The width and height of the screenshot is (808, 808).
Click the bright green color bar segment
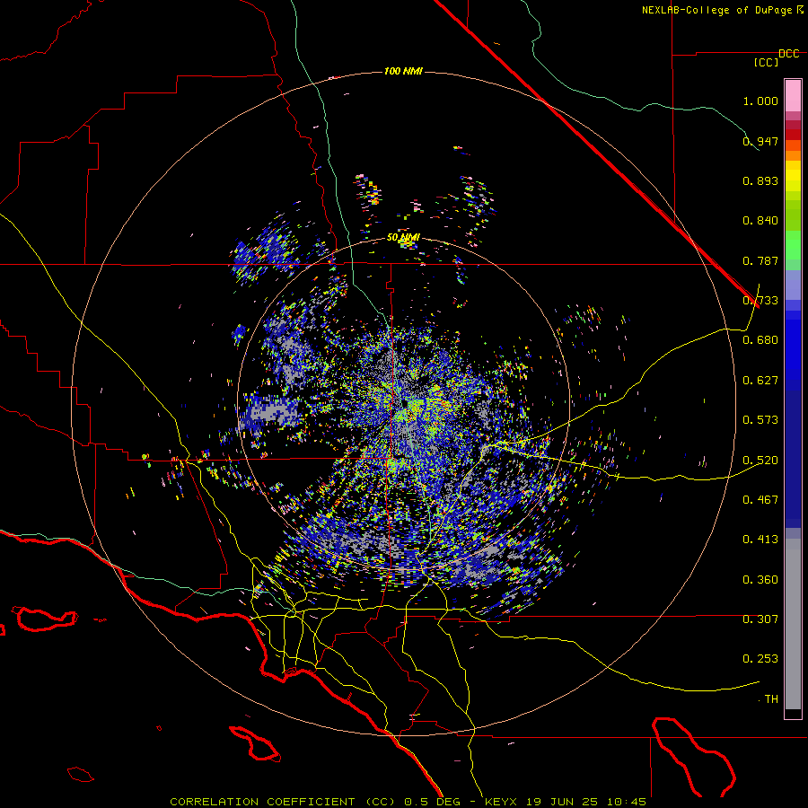tap(793, 245)
